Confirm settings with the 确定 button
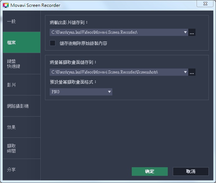Image resolution: width=216 pixels, height=183 pixels. point(150,172)
